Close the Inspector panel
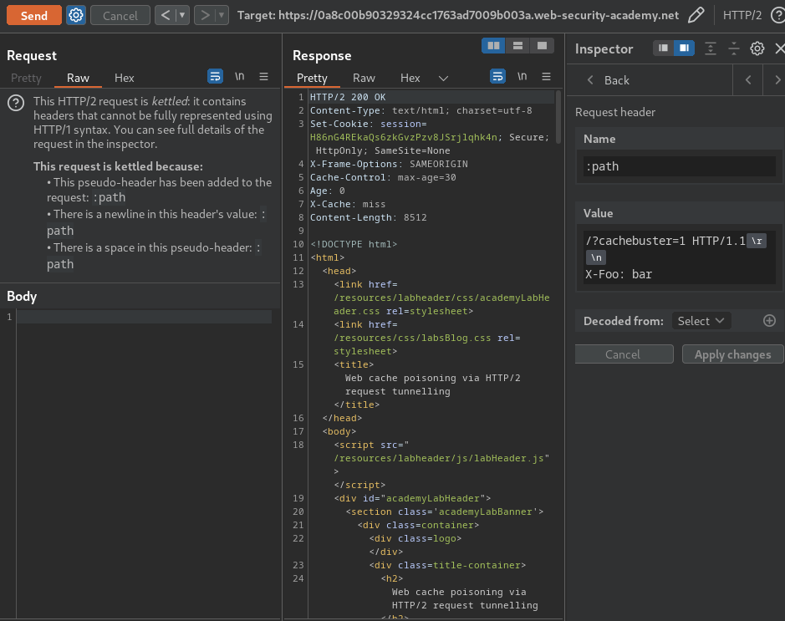The width and height of the screenshot is (785, 621). pos(779,48)
